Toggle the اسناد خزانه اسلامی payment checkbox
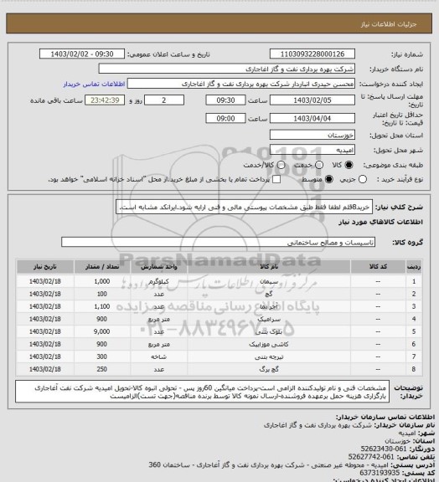Image resolution: width=439 pixels, height=482 pixels. pos(276,179)
